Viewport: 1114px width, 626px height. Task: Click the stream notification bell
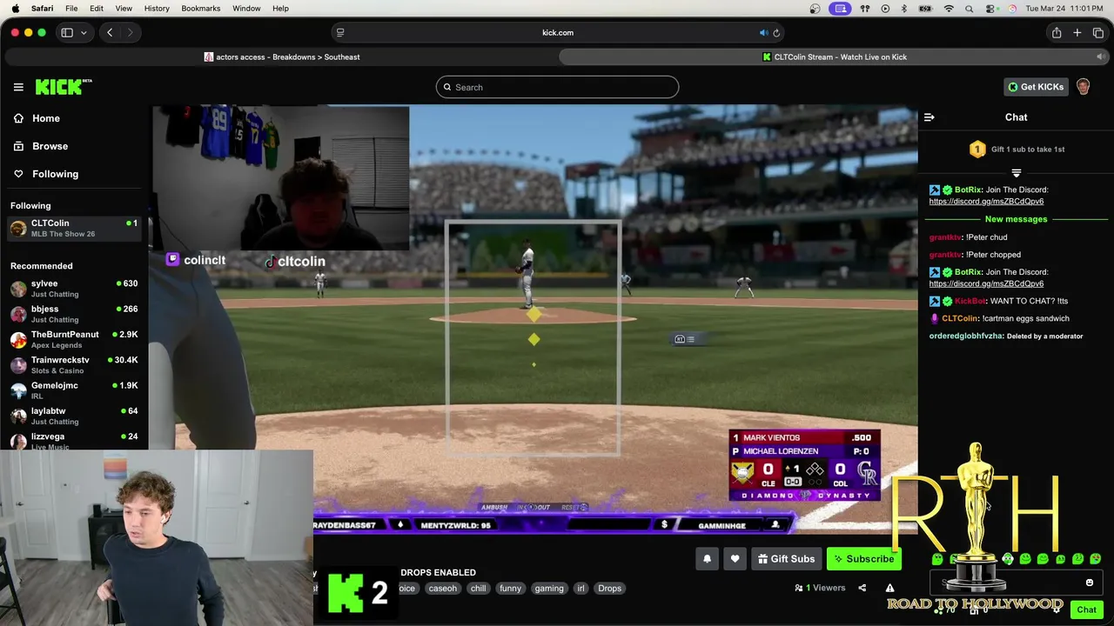click(707, 559)
